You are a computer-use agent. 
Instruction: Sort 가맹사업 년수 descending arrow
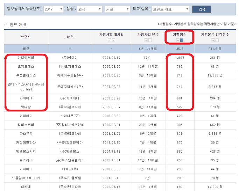(x=150, y=40)
